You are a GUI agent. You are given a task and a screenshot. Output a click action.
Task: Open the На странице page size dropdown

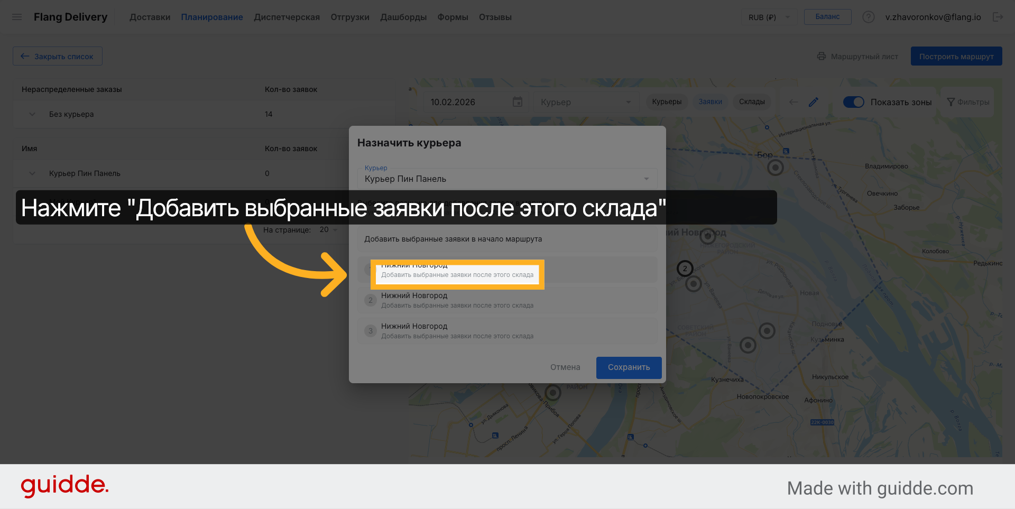pyautogui.click(x=328, y=229)
